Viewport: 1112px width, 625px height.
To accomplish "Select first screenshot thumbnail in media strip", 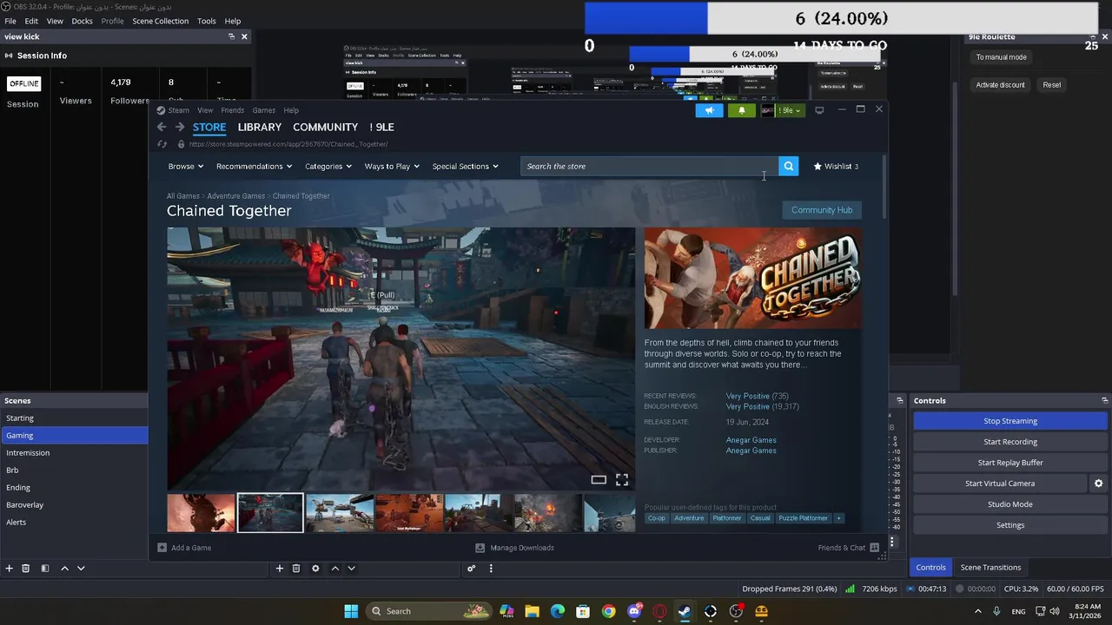I will 201,512.
